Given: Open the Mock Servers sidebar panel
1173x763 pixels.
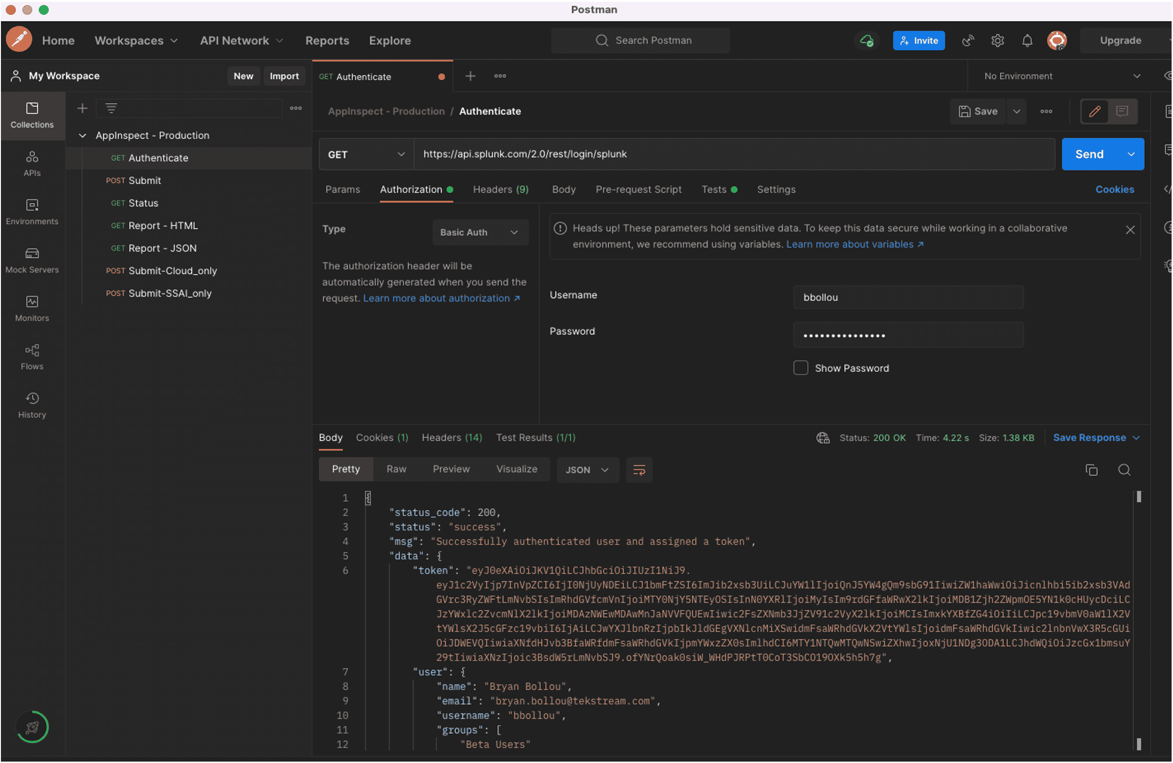Looking at the screenshot, I should 32,260.
